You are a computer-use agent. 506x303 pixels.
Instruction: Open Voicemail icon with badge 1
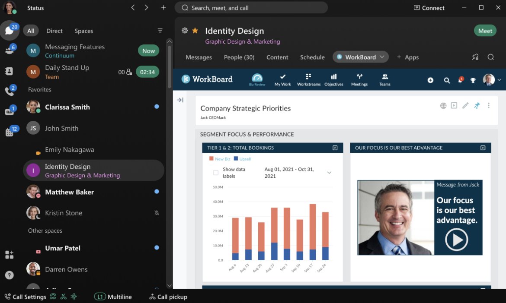coord(10,111)
